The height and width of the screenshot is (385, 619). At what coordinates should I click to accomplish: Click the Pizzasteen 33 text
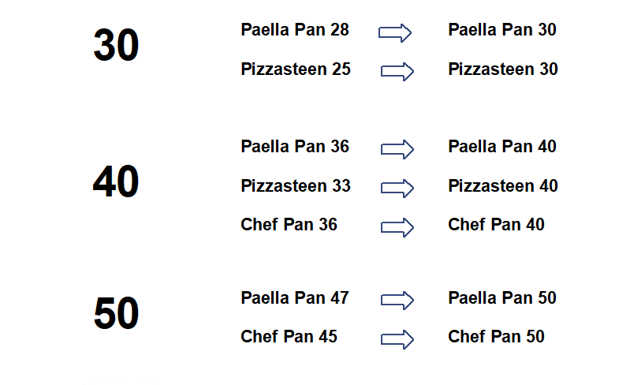[x=296, y=186]
